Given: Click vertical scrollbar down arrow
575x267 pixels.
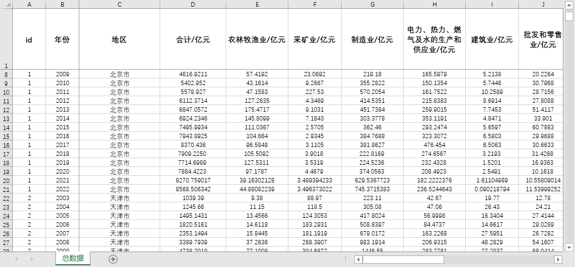Looking at the screenshot, I should point(569,248).
